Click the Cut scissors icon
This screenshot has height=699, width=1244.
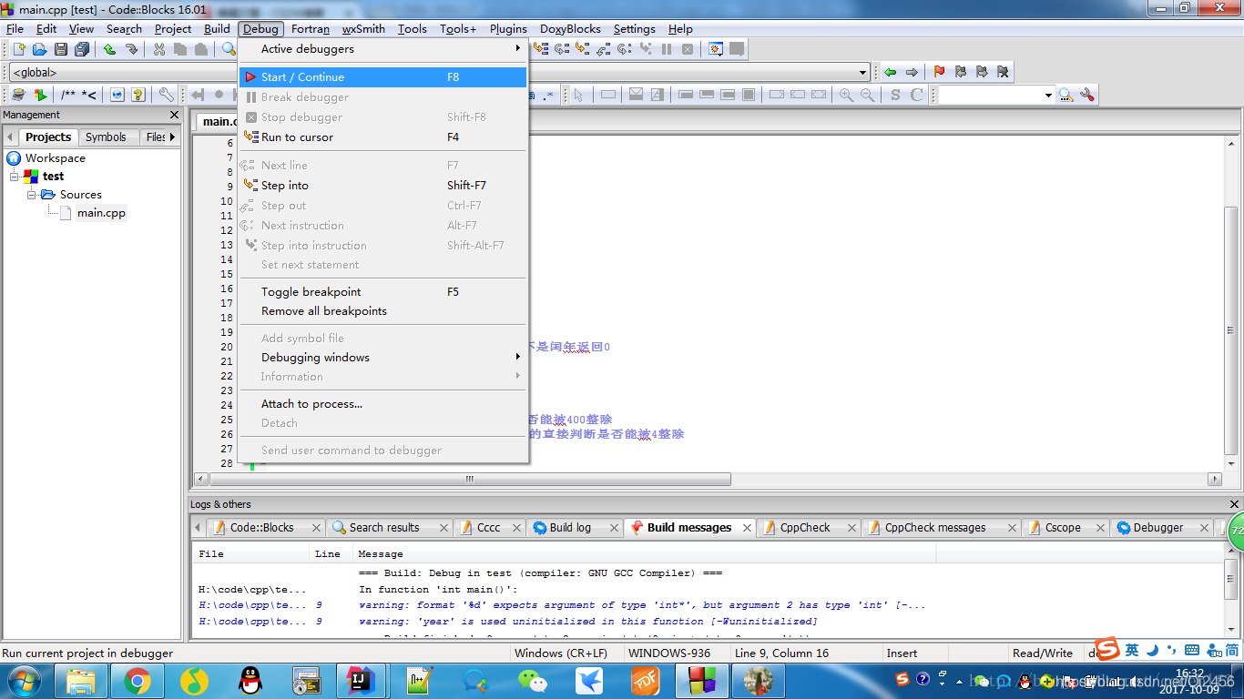pyautogui.click(x=159, y=49)
